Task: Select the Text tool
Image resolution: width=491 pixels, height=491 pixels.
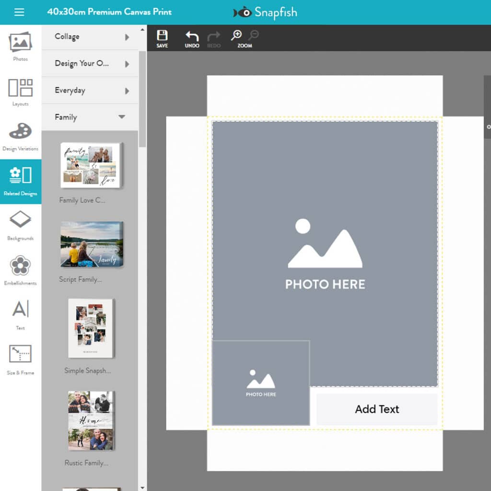Action: pyautogui.click(x=20, y=315)
